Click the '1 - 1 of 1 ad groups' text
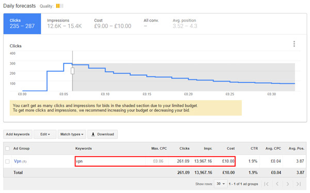This screenshot has height=193, width=310. pos(243,184)
